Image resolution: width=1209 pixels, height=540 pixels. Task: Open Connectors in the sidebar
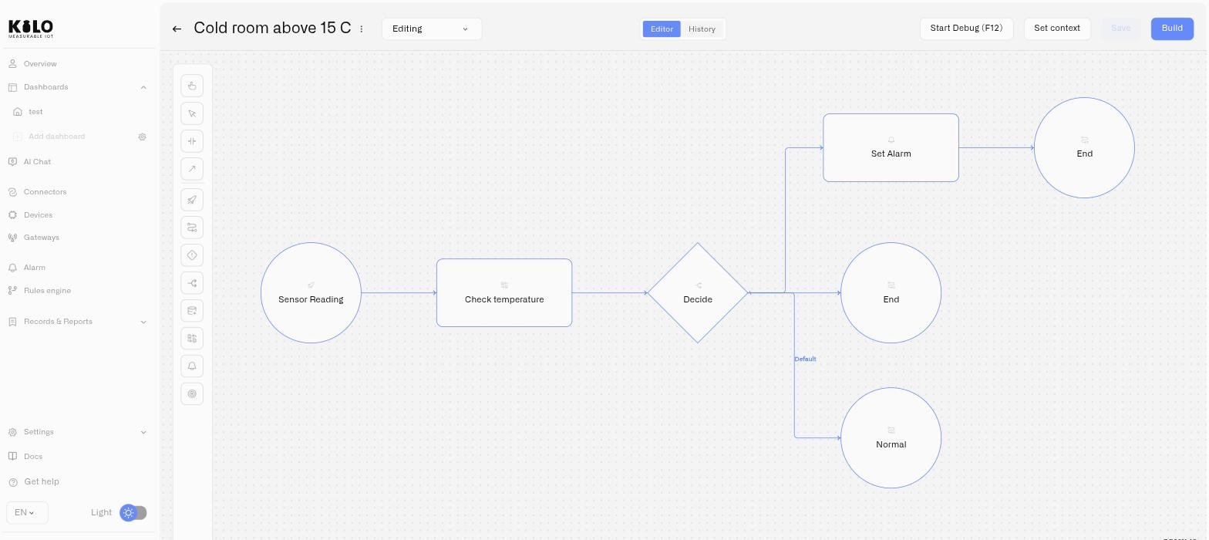click(x=45, y=192)
